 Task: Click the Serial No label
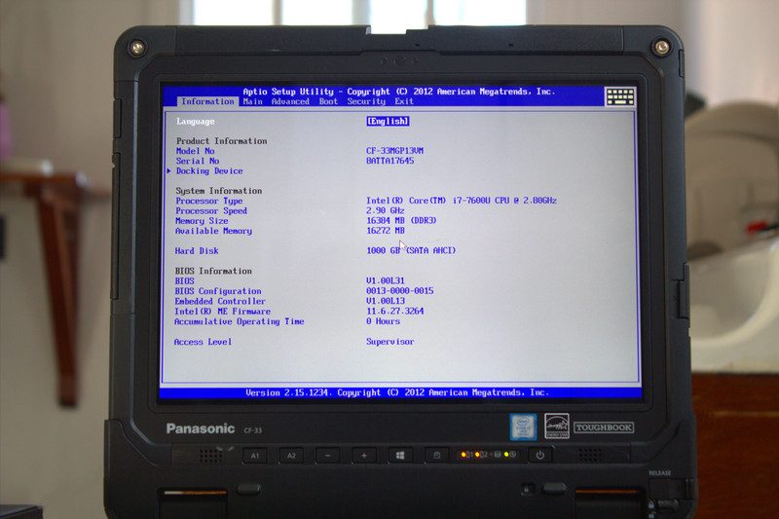point(198,161)
